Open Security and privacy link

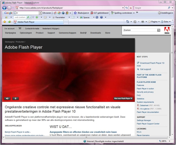(145, 92)
